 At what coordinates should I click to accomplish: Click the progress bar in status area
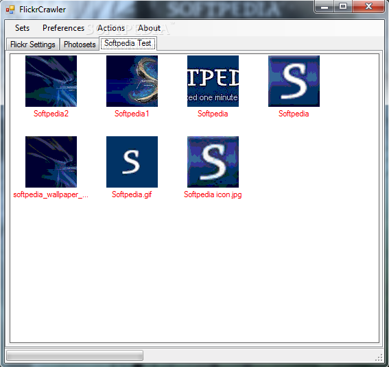pos(75,355)
